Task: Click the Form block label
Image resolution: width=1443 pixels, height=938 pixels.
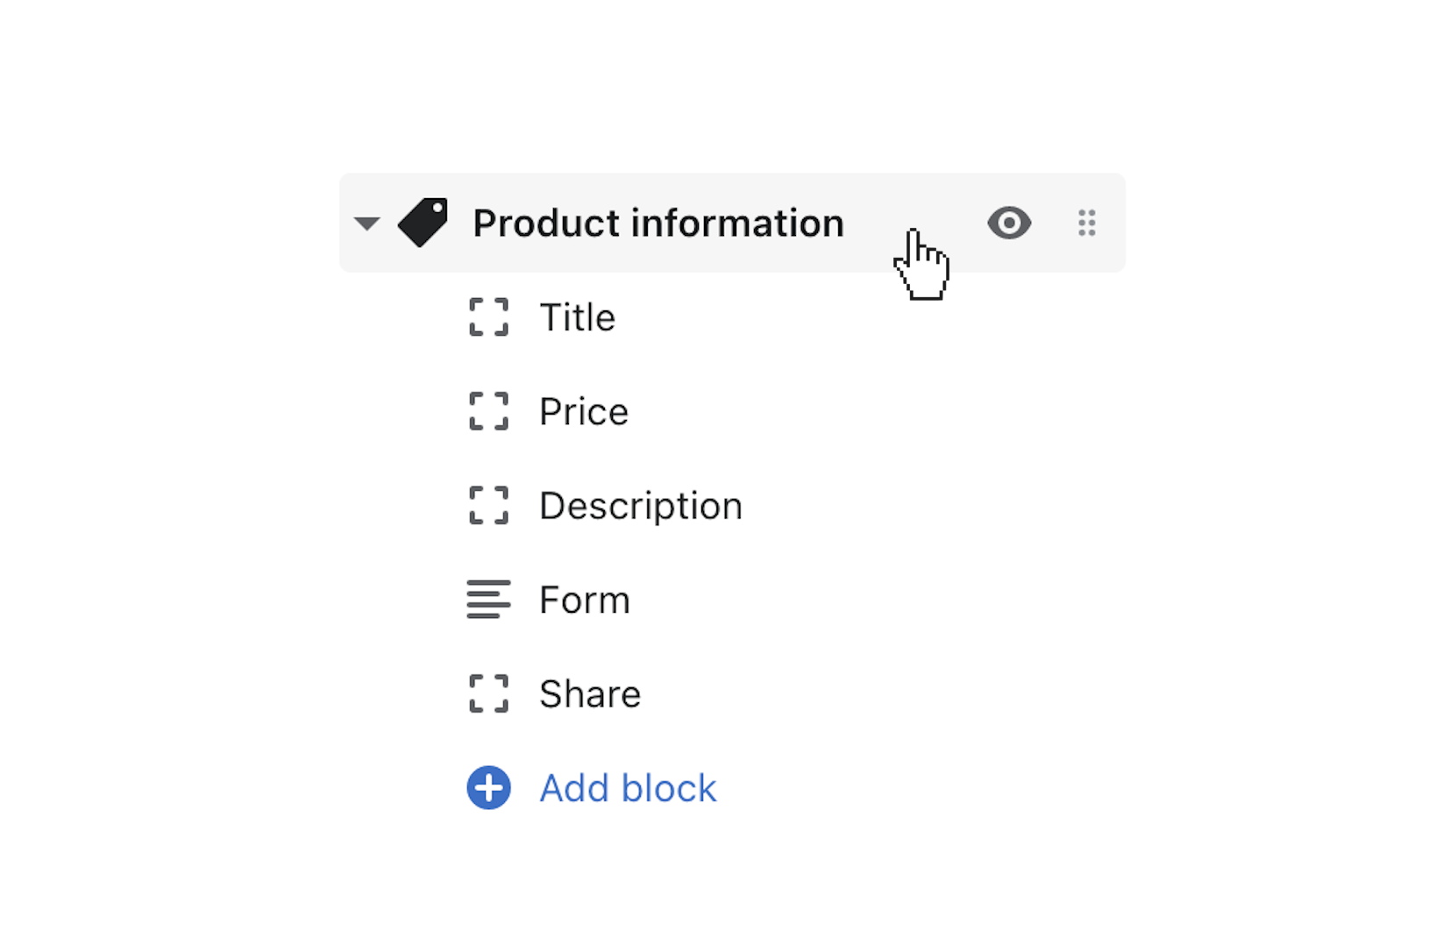Action: (x=584, y=600)
